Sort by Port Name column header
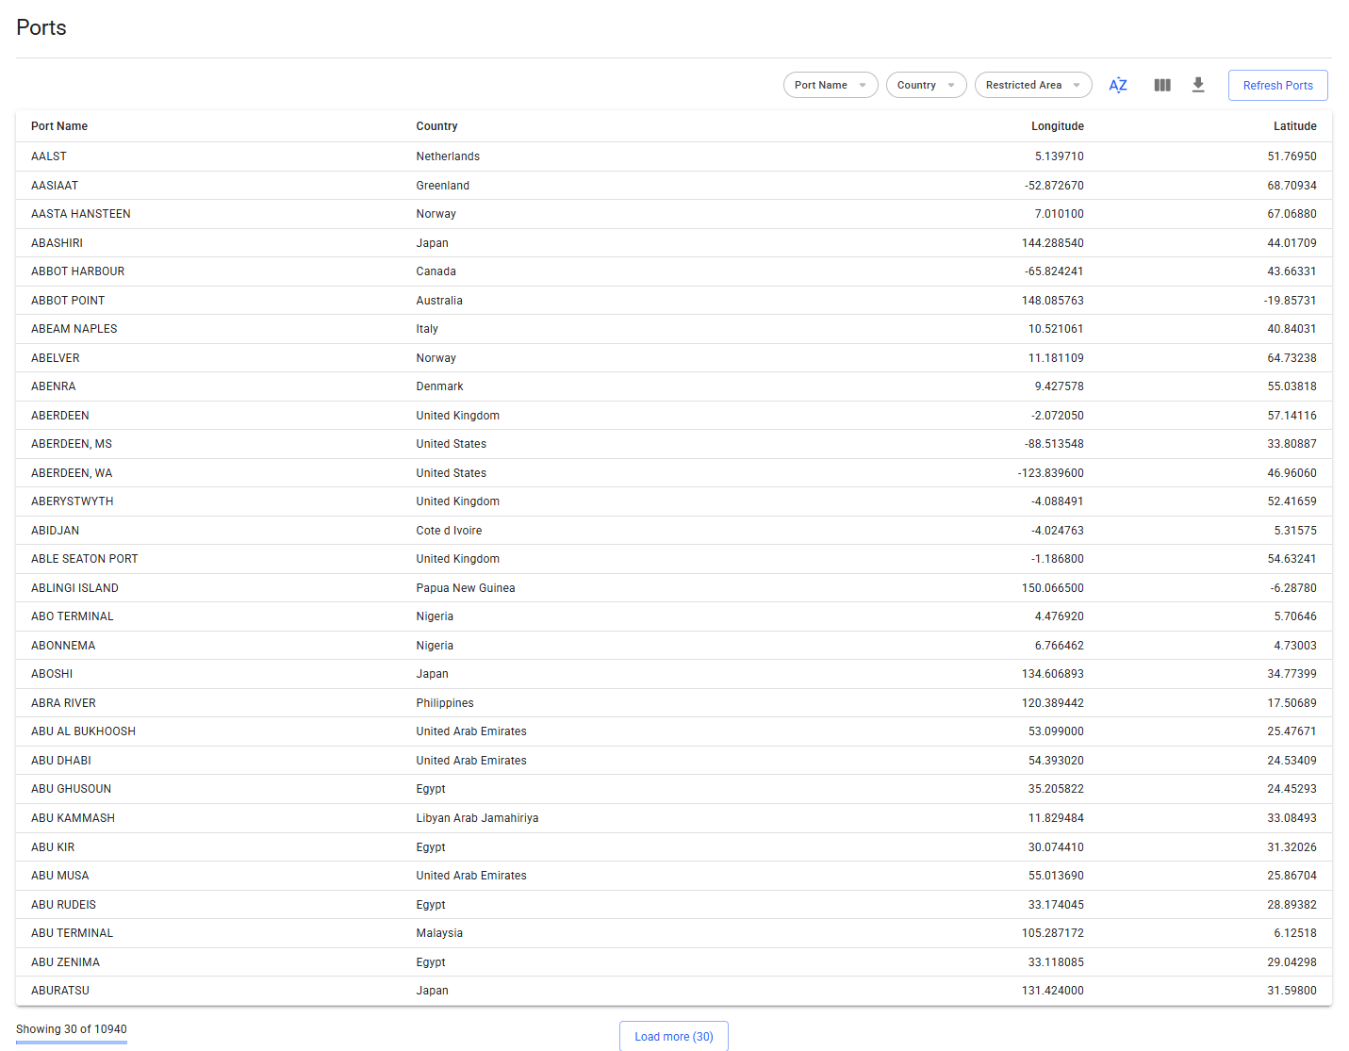Viewport: 1349px width, 1051px height. pos(59,126)
